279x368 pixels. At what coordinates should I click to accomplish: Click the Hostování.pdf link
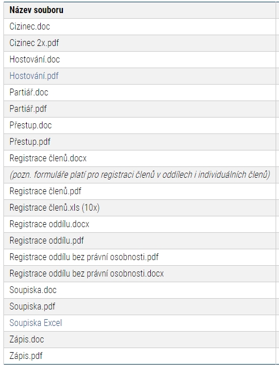[34, 76]
